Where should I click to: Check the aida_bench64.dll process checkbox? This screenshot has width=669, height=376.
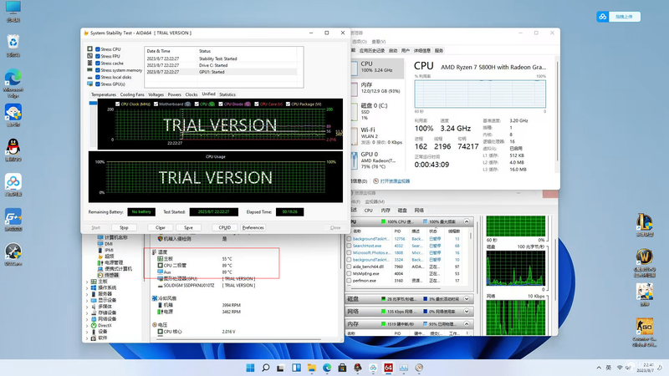coord(349,267)
